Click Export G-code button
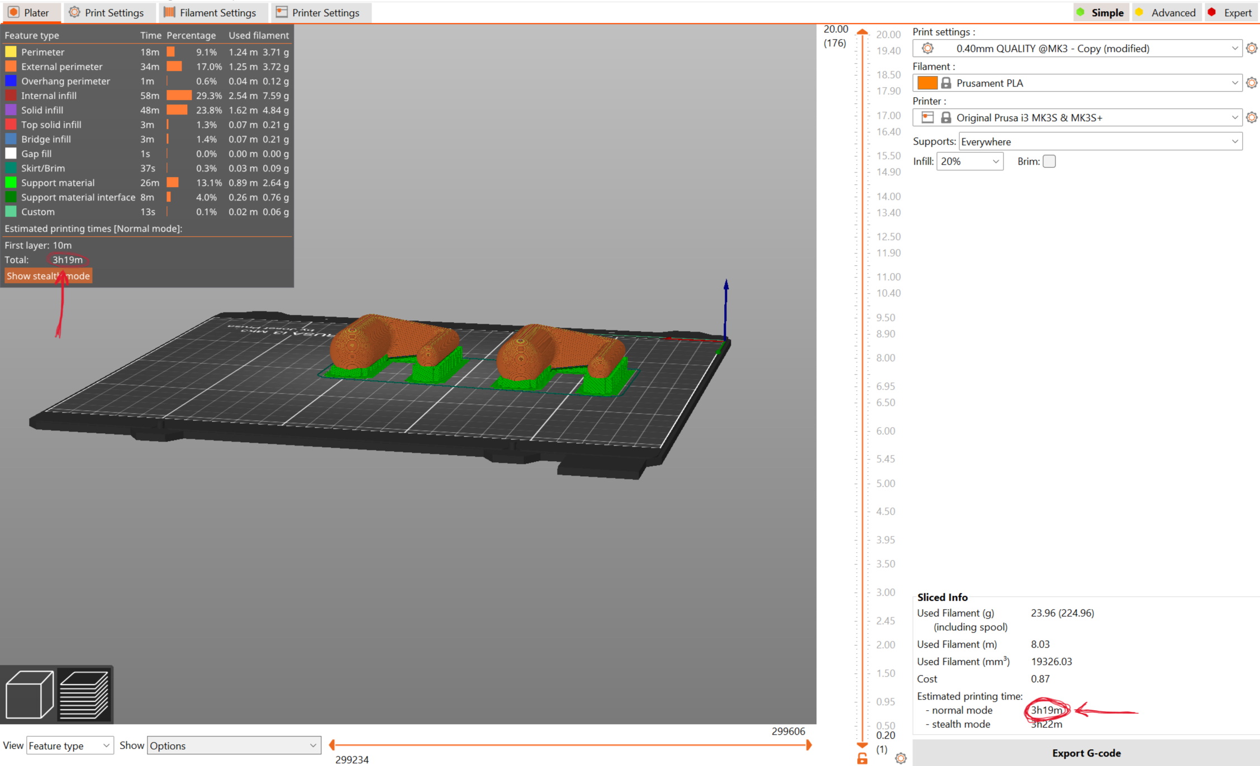The height and width of the screenshot is (766, 1260). tap(1086, 753)
